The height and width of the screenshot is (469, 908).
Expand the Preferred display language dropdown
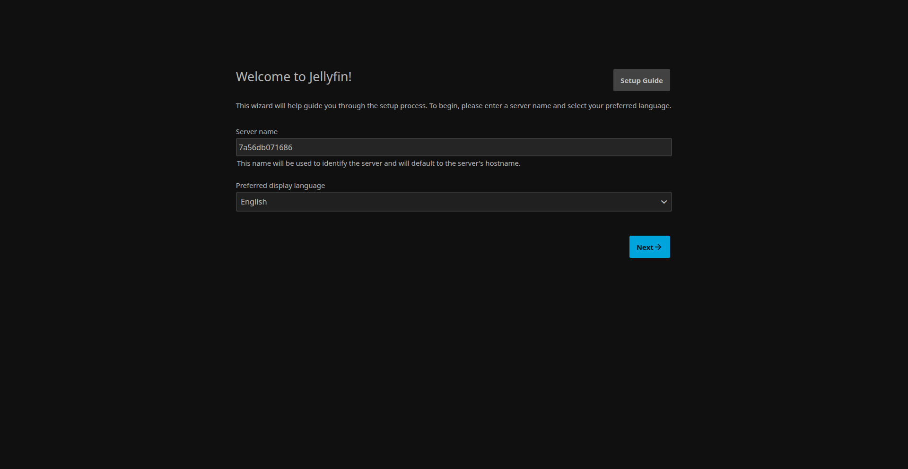tap(453, 202)
